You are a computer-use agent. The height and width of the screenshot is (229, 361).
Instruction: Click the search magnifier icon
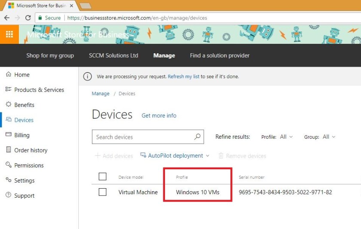tap(197, 137)
